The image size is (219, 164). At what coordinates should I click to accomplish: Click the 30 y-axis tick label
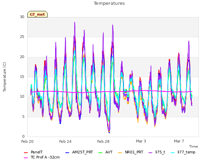click(x=22, y=17)
